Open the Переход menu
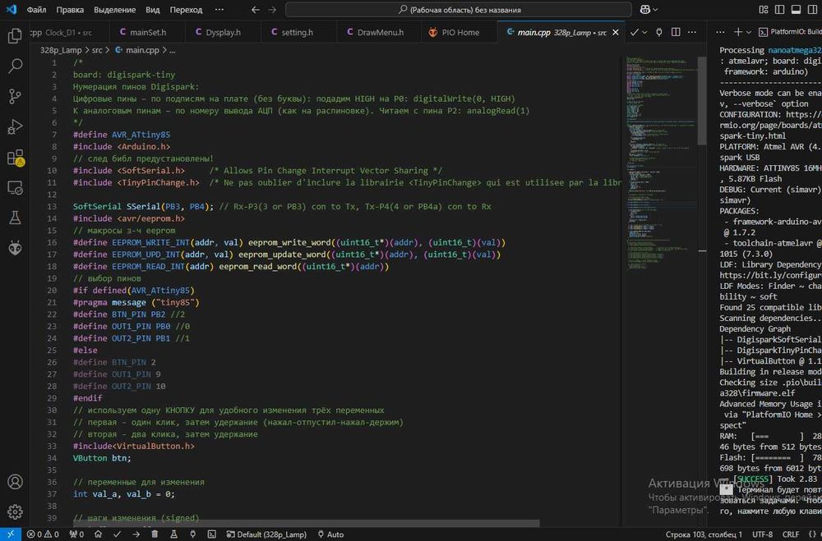This screenshot has height=541, width=822. [x=186, y=9]
